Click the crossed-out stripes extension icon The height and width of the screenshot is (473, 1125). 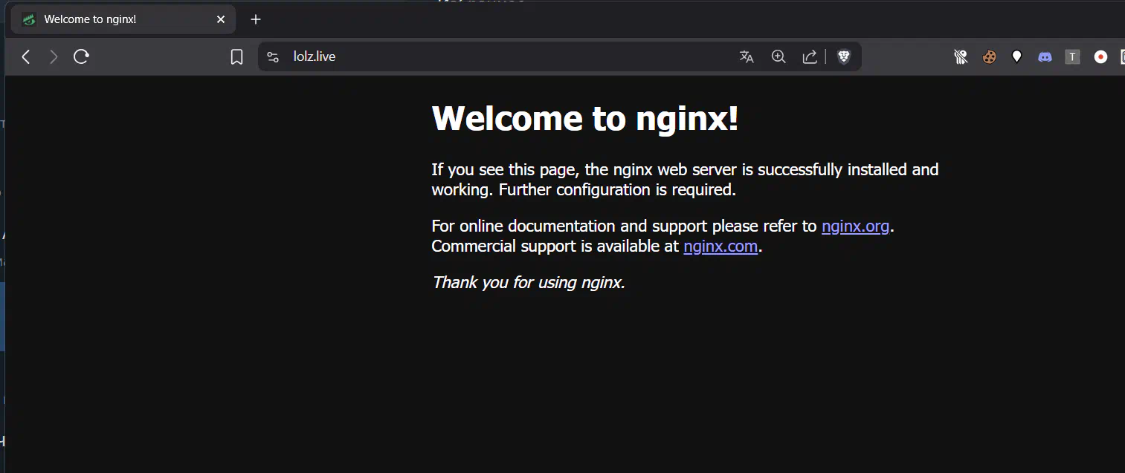click(x=961, y=56)
